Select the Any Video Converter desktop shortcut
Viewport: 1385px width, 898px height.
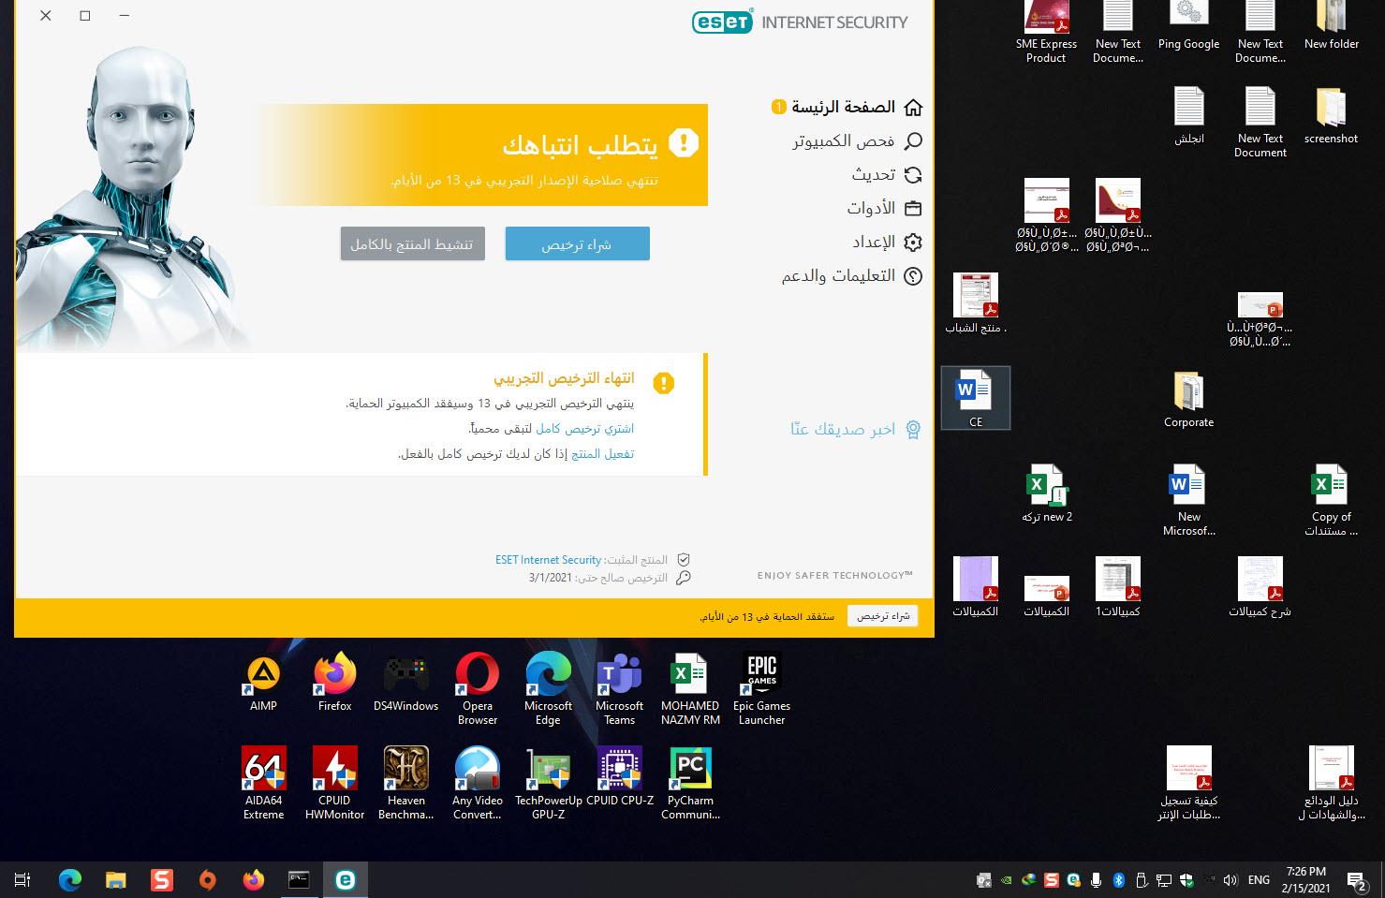point(477,784)
